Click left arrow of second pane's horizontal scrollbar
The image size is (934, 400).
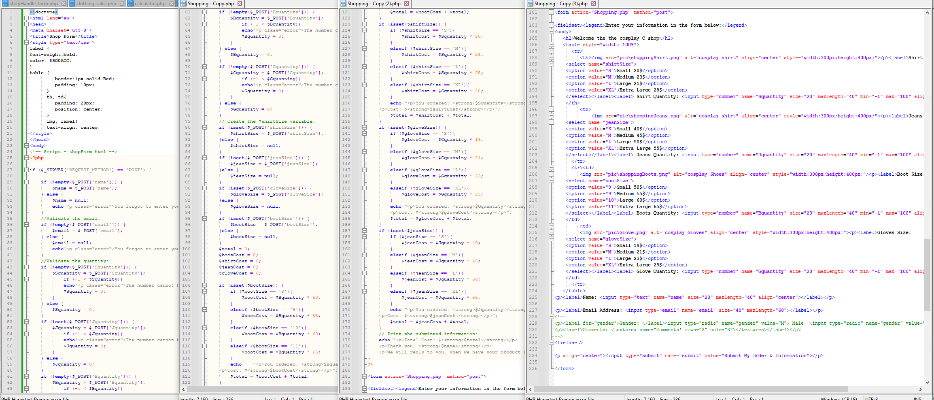(x=183, y=389)
